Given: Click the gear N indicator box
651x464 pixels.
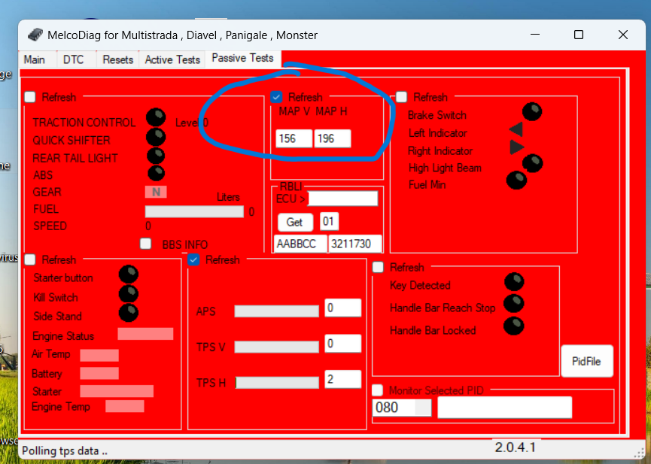Looking at the screenshot, I should point(156,192).
